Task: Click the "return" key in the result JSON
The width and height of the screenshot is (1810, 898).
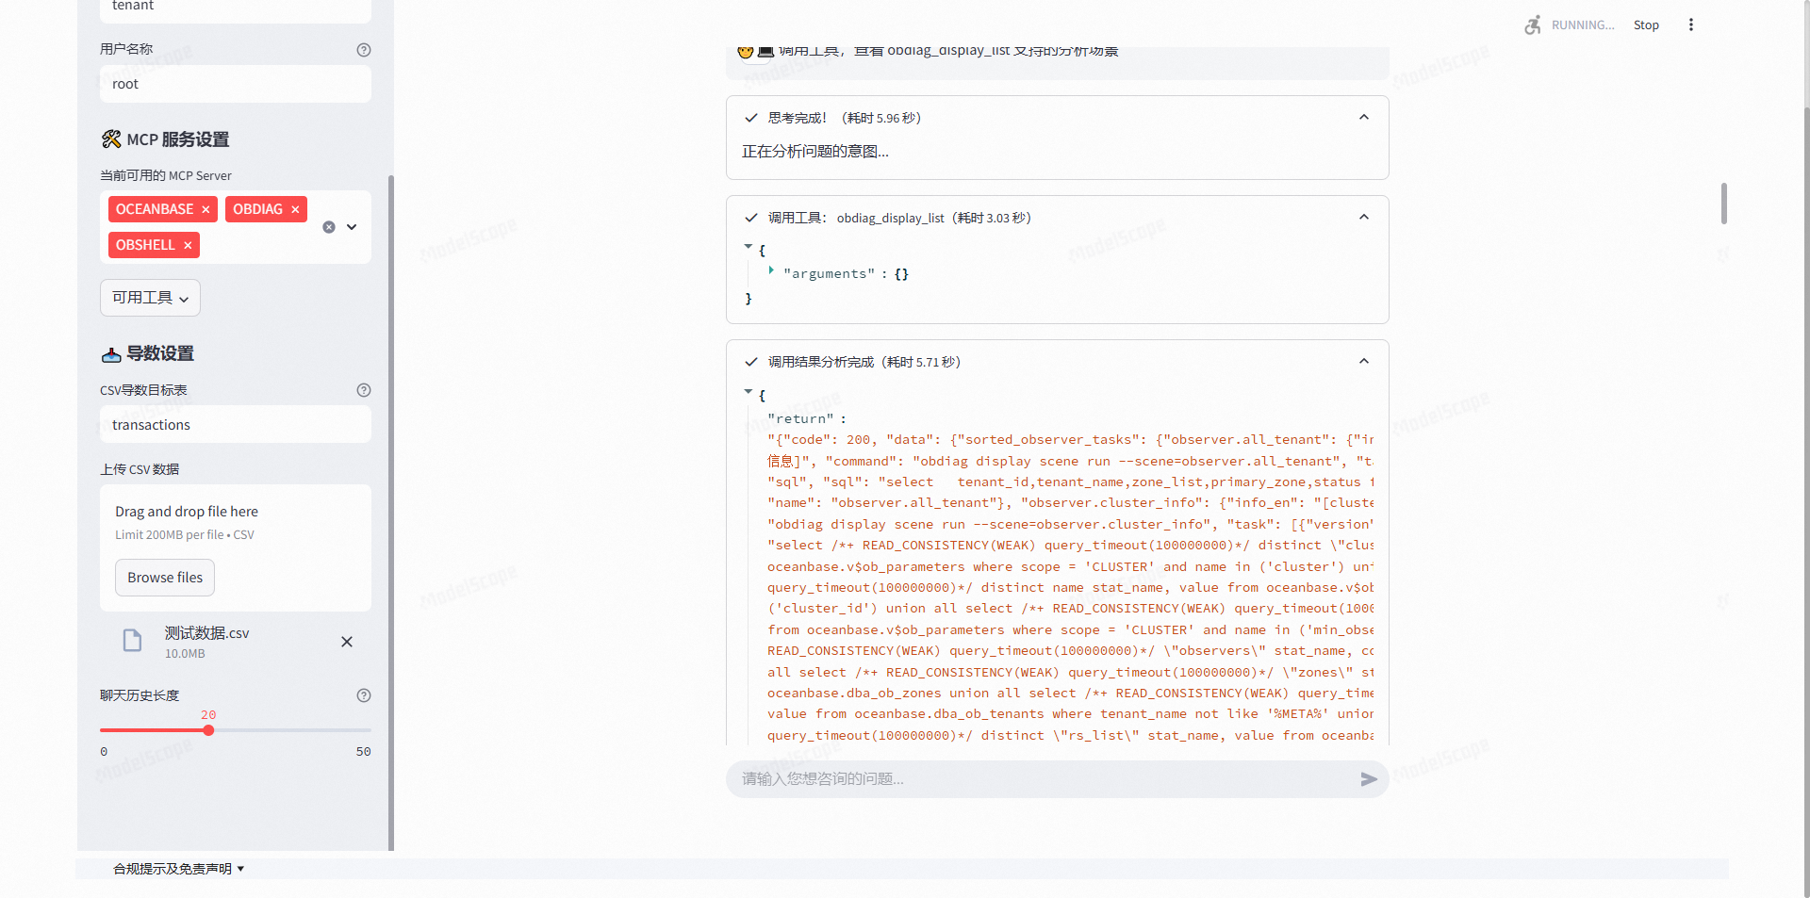Action: (800, 418)
